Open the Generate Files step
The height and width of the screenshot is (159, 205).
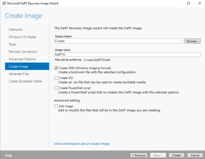coord(19,74)
